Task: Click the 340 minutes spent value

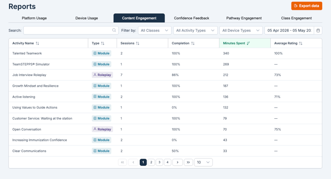Action: tap(226, 53)
